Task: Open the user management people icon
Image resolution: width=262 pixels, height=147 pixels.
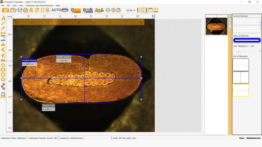Action: tap(99, 10)
